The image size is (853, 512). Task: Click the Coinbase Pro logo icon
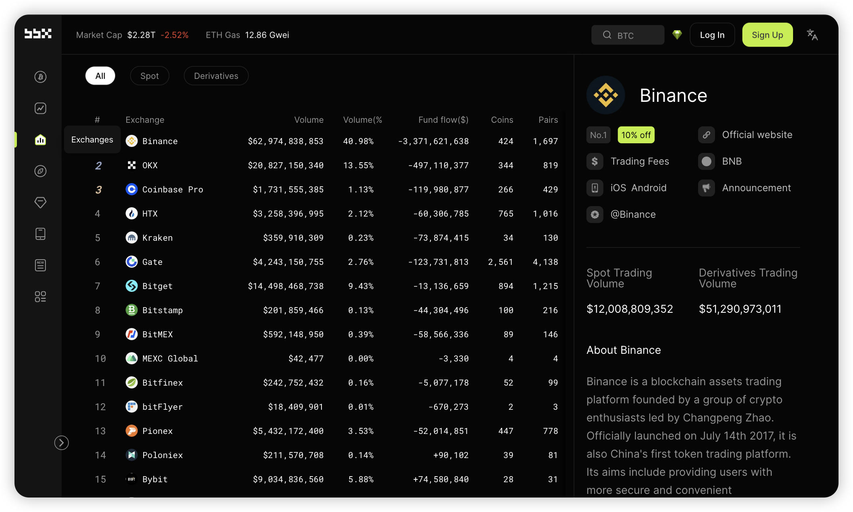[x=132, y=190]
